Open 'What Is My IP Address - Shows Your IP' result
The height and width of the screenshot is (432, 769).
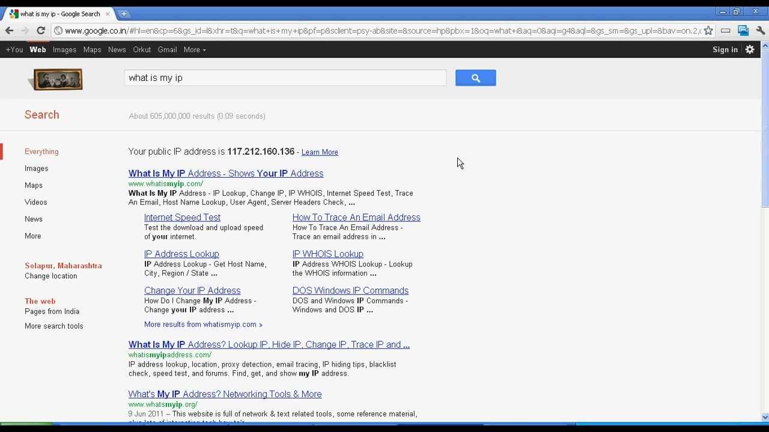(226, 173)
